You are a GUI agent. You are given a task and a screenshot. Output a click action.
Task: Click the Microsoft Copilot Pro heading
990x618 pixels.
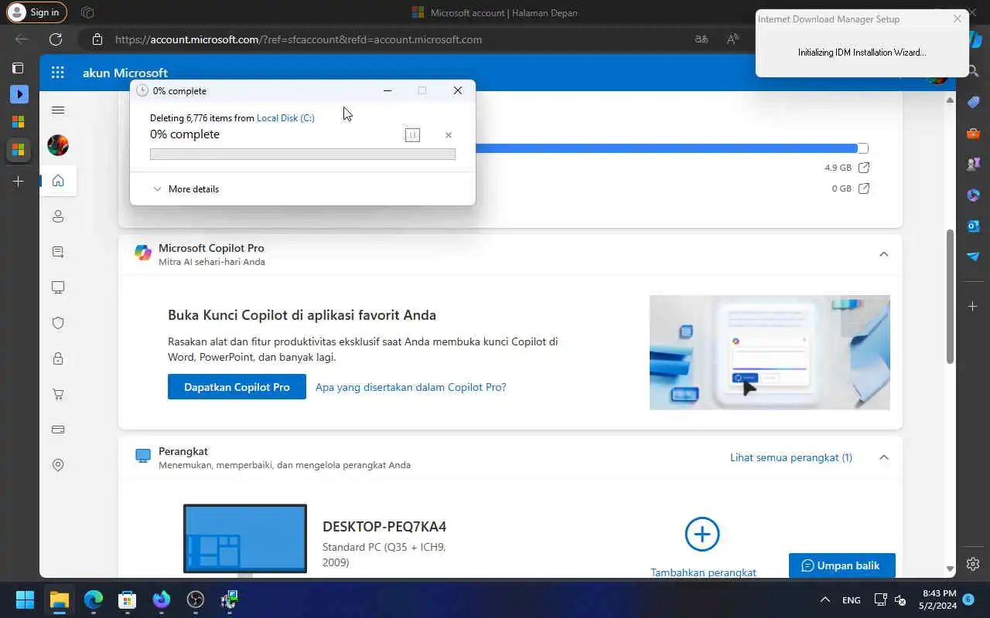211,248
